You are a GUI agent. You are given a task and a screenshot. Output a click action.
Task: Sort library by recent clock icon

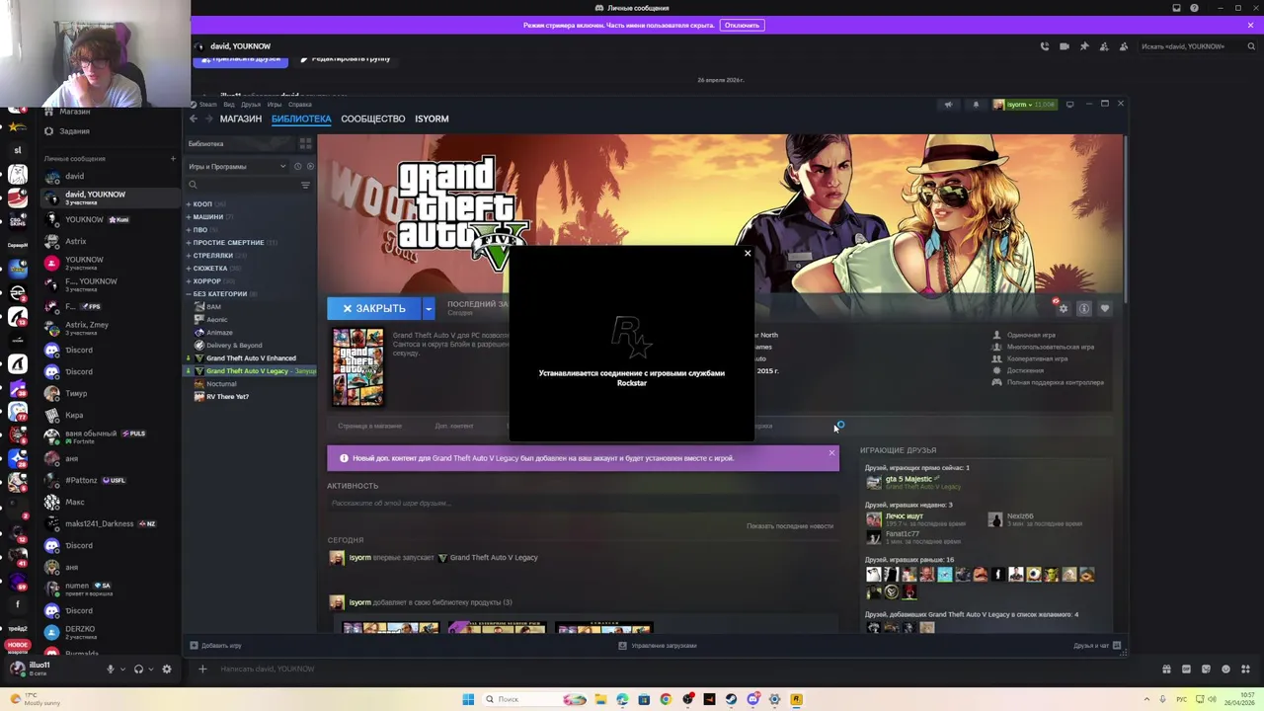[x=297, y=166]
